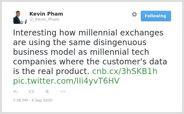Click the phrase "business model" in the tweet

coord(44,52)
